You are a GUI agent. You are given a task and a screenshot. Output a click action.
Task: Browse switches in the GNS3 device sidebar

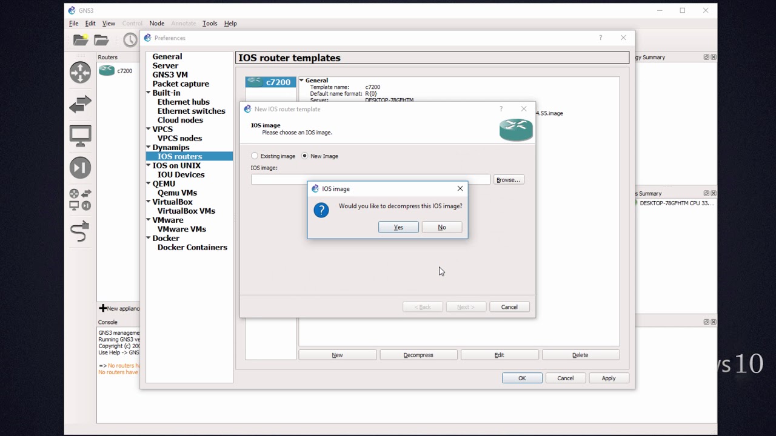80,104
